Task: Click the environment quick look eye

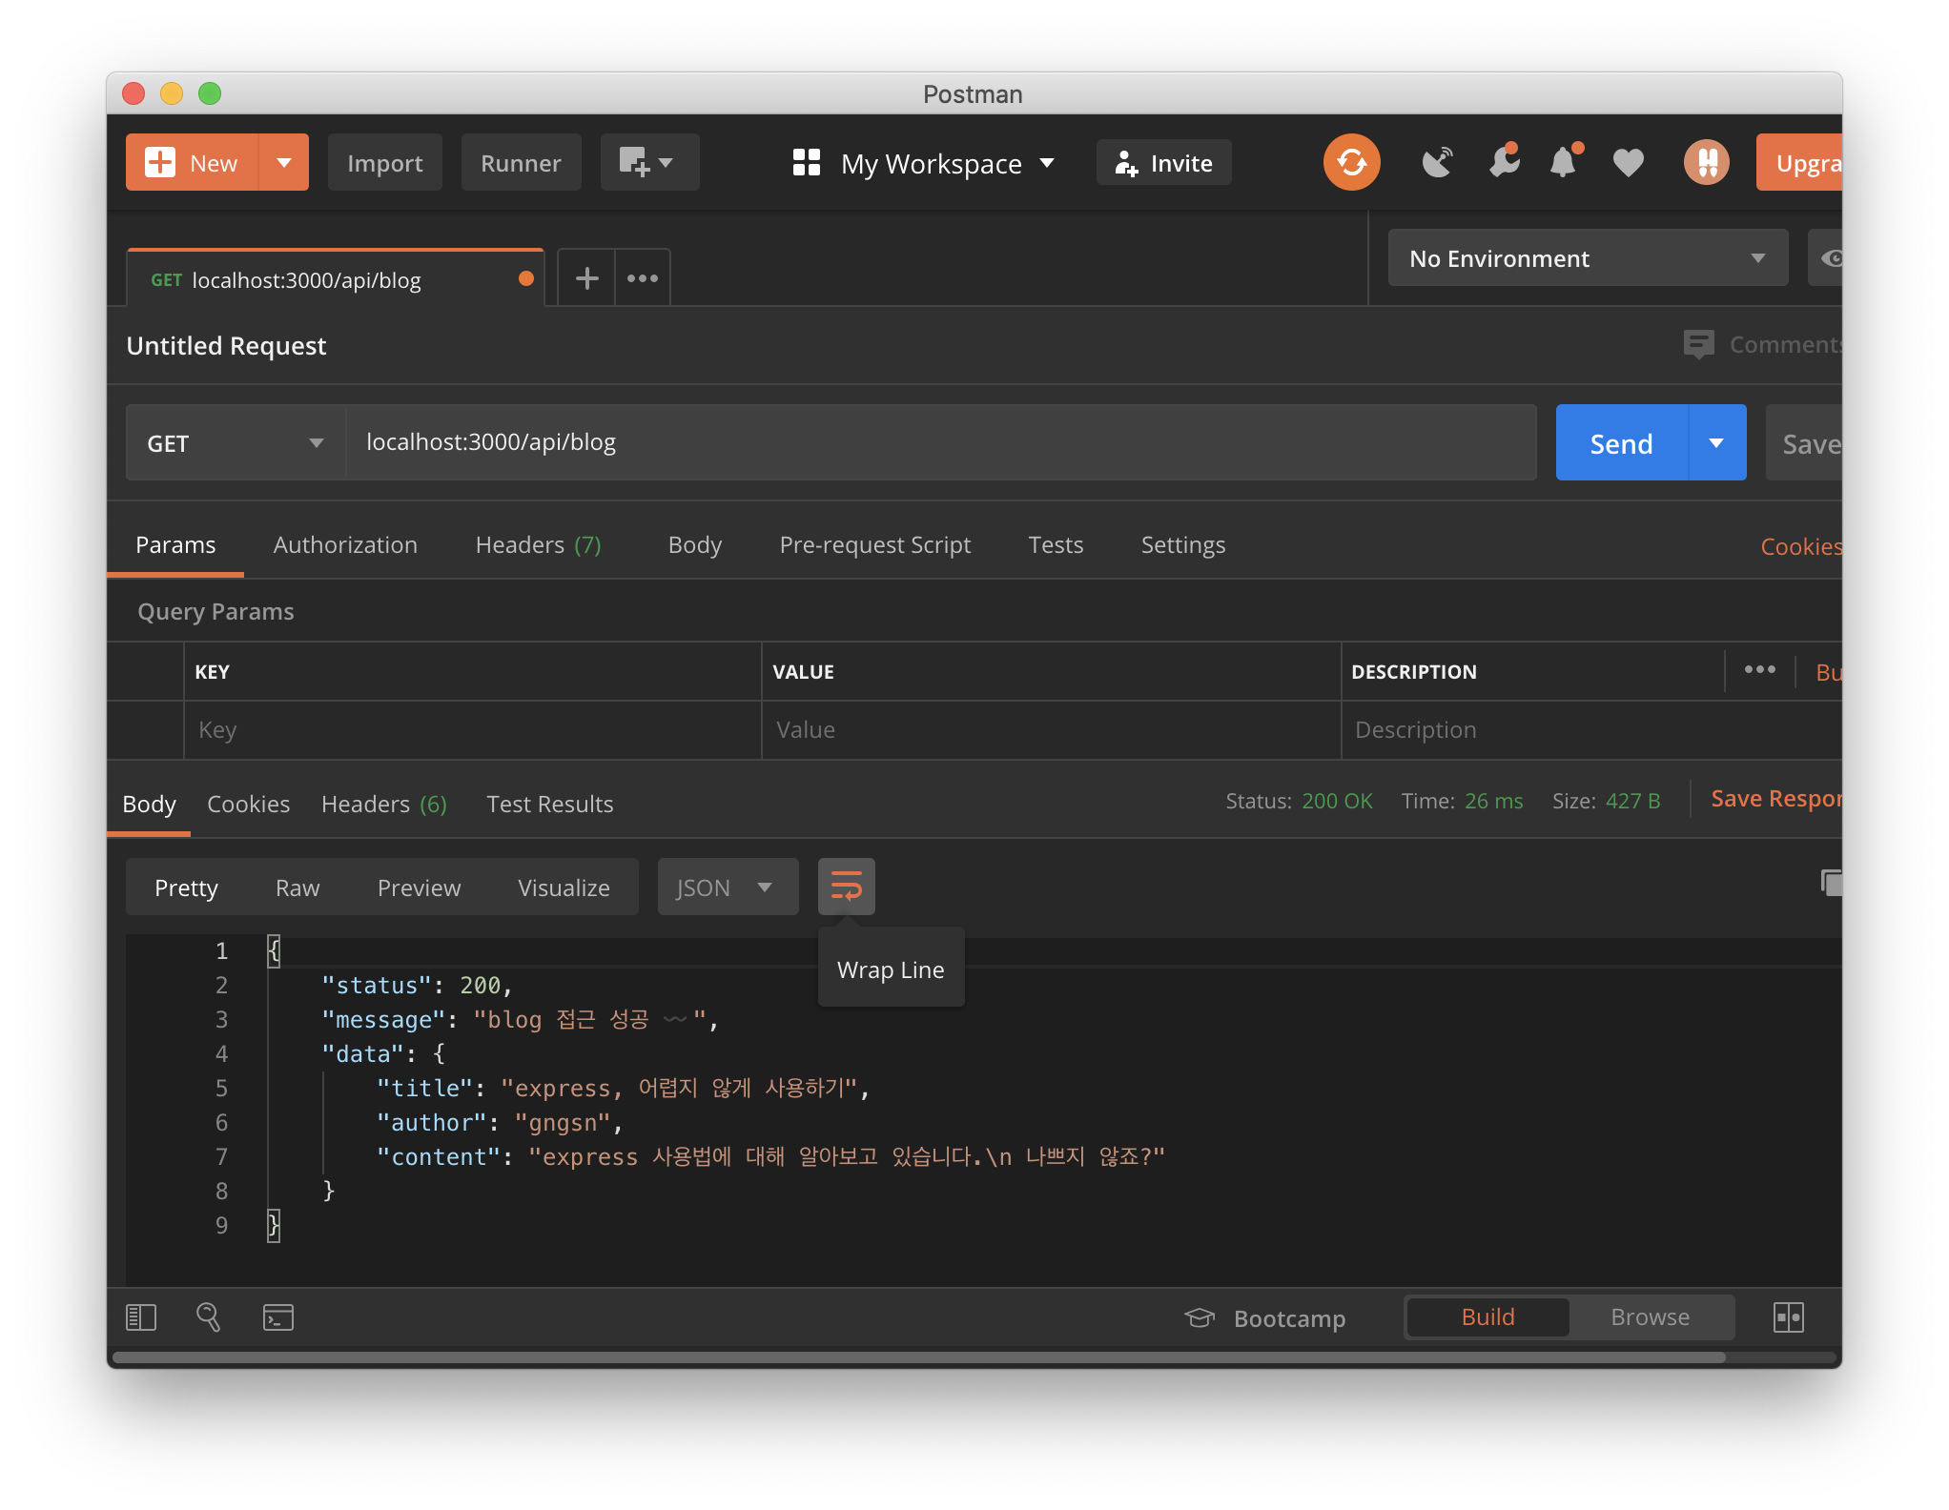Action: (1829, 258)
